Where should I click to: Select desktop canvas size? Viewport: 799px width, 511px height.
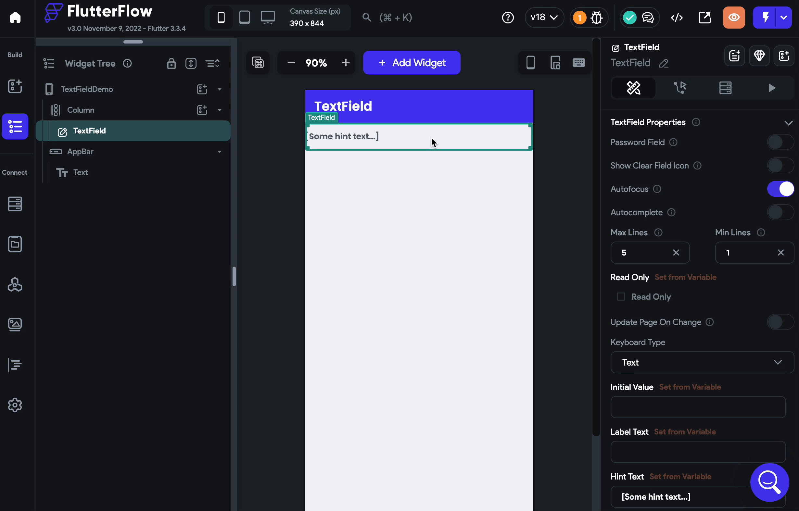[268, 17]
